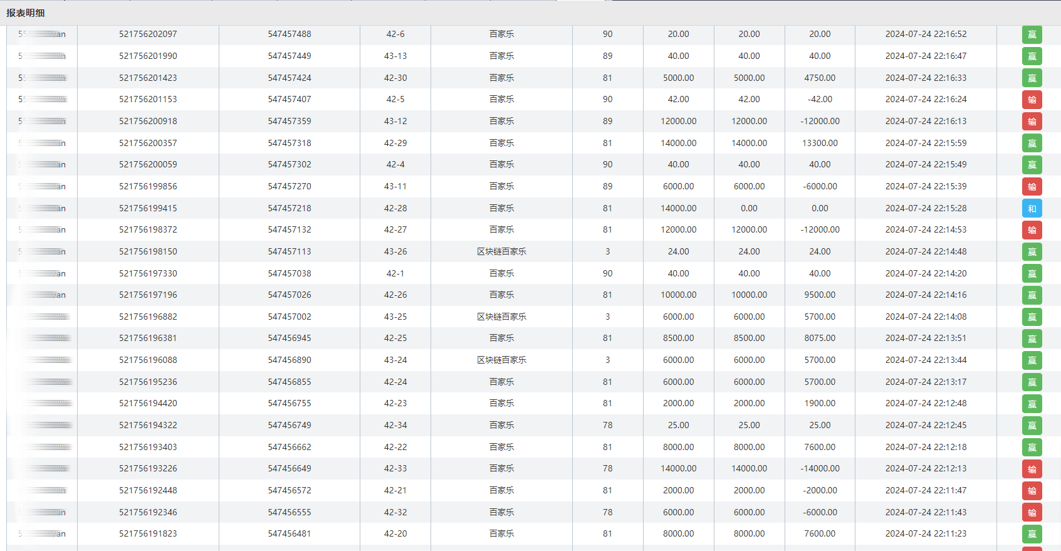Click the red 输 badge for 22:14:53 row

pos(1032,230)
